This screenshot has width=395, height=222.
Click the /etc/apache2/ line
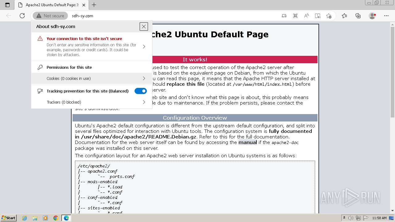pos(94,166)
